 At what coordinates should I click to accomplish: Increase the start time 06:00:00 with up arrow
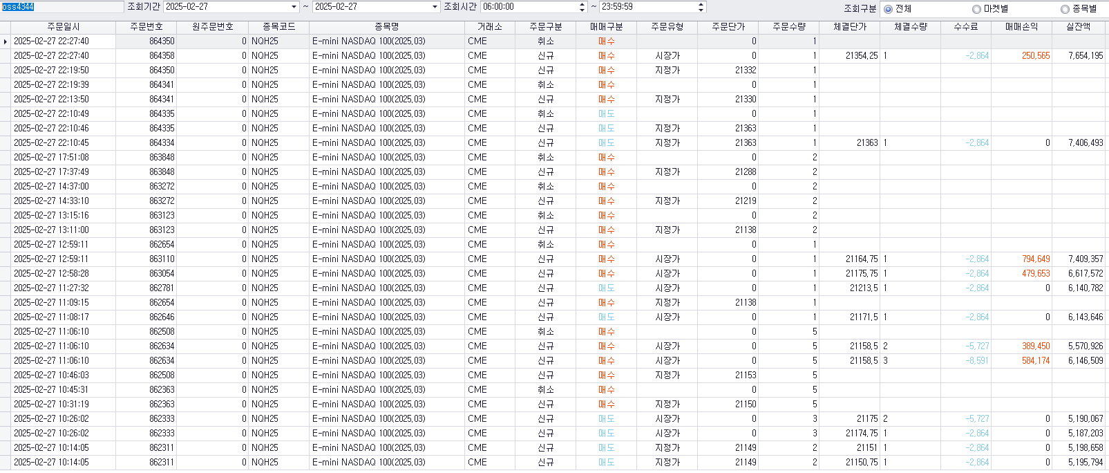tap(582, 4)
